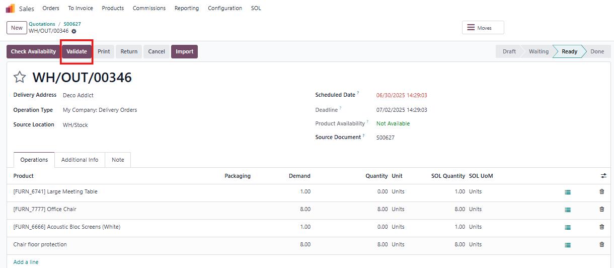This screenshot has height=268, width=614.
Task: Open detailed operations for Office Chair
Action: [568, 210]
